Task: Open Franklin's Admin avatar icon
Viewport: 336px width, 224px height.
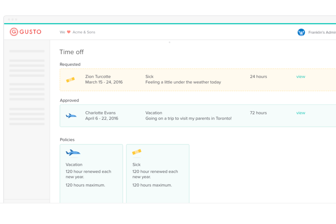Action: pos(301,32)
